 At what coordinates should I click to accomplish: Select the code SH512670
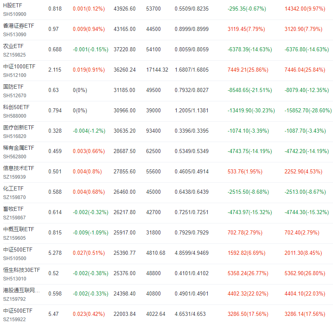click(x=15, y=96)
